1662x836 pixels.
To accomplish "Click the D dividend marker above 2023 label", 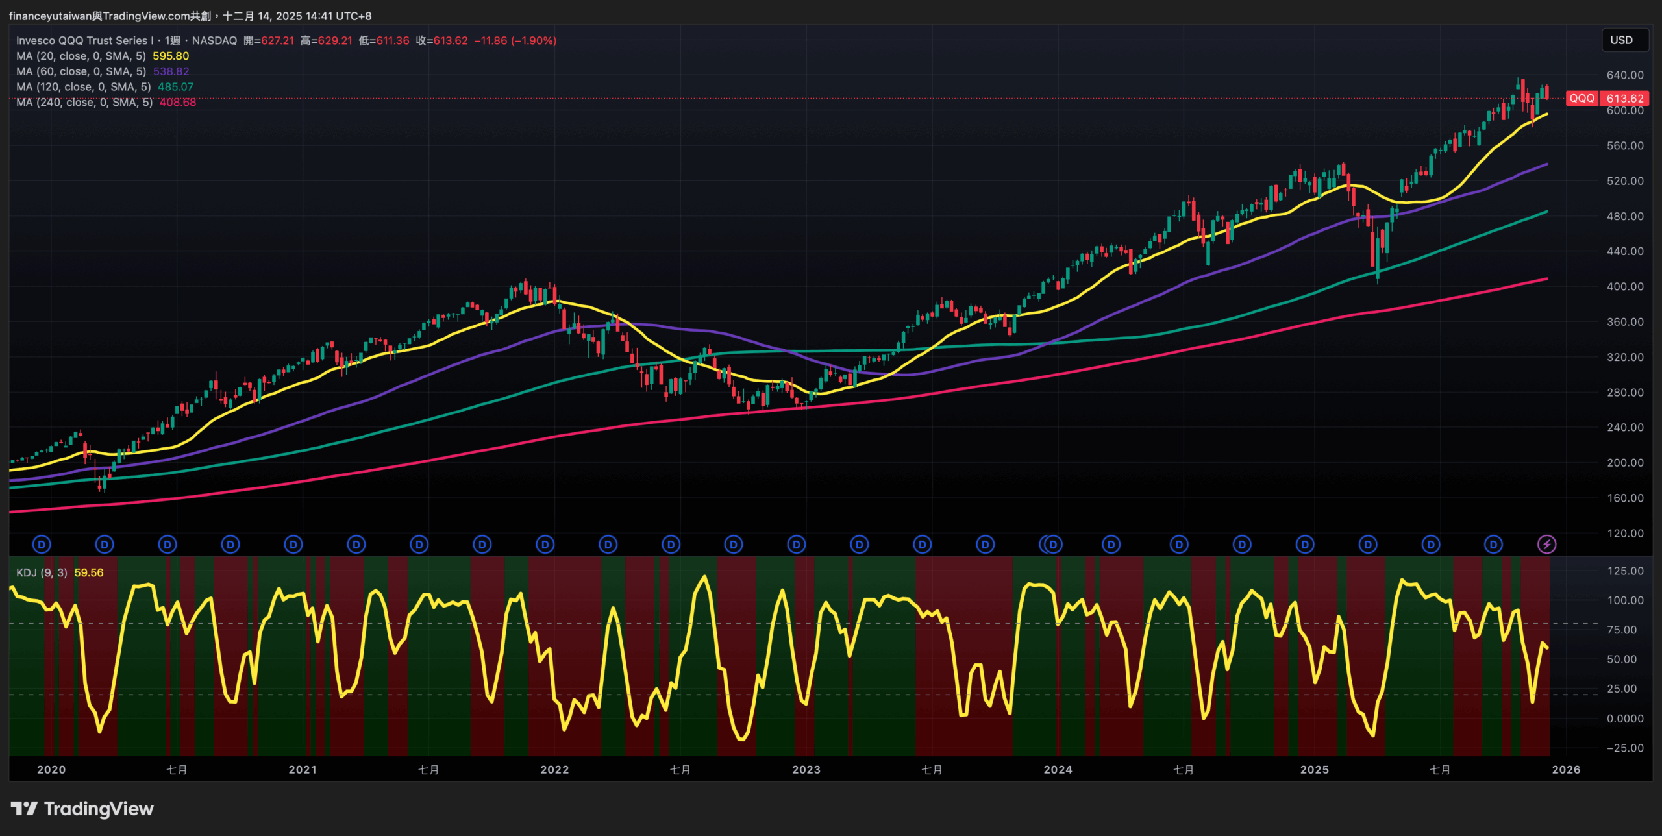I will 797,545.
